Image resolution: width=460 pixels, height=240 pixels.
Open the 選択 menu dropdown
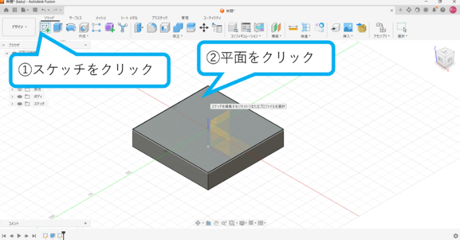click(403, 36)
